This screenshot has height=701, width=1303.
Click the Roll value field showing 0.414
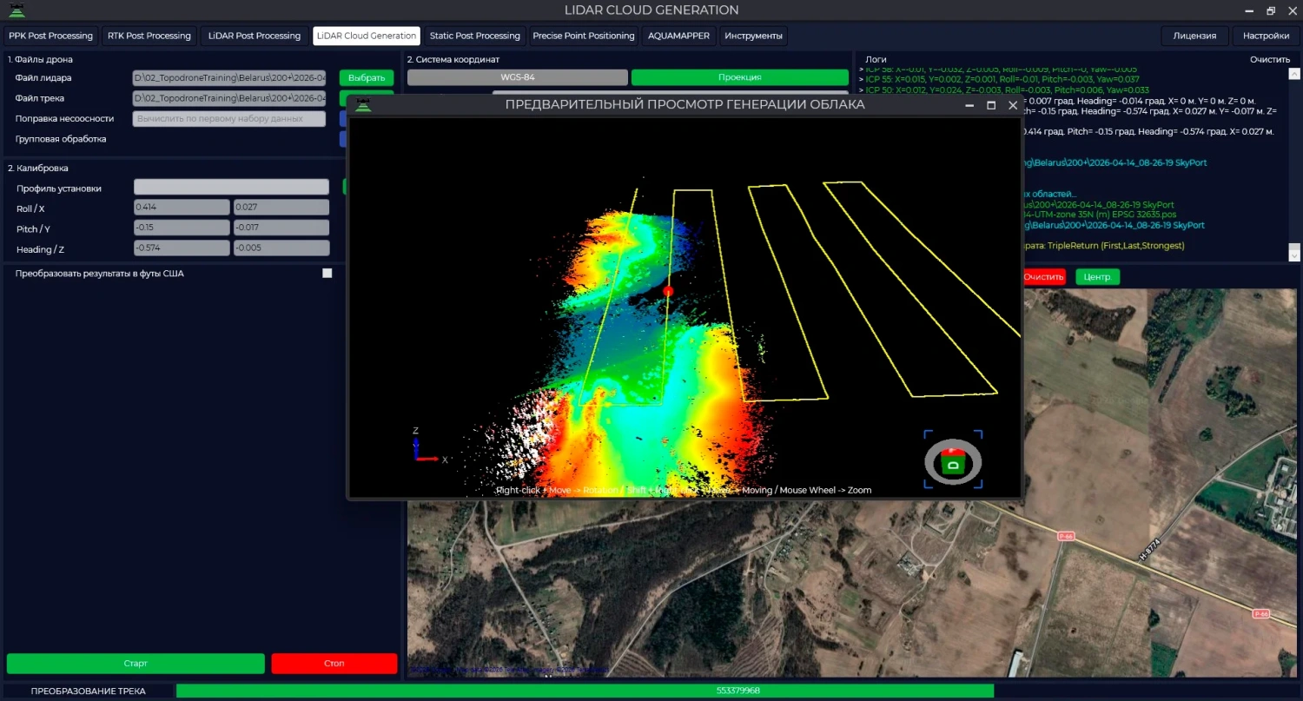[181, 208]
